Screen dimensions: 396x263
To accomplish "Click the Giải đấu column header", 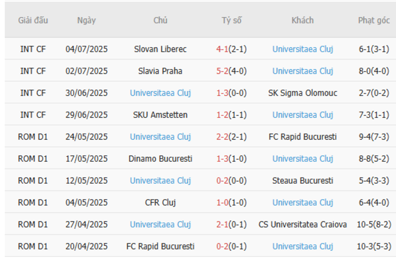I will click(x=33, y=20).
